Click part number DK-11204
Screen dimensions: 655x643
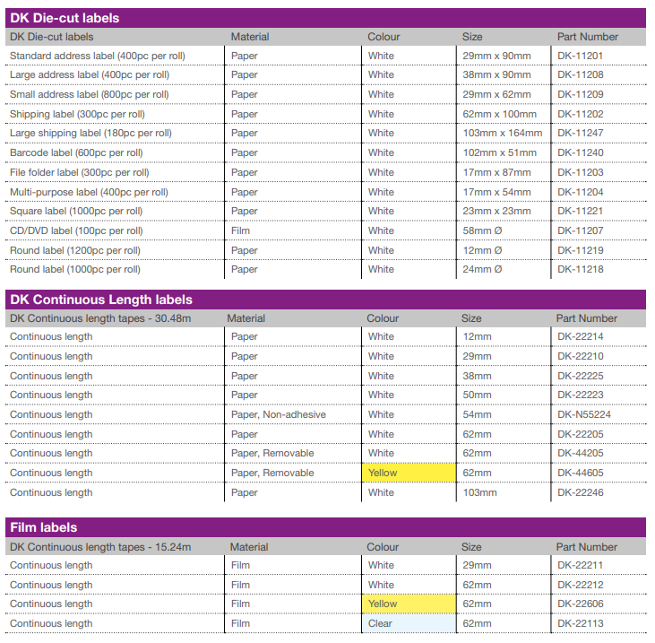click(x=581, y=192)
